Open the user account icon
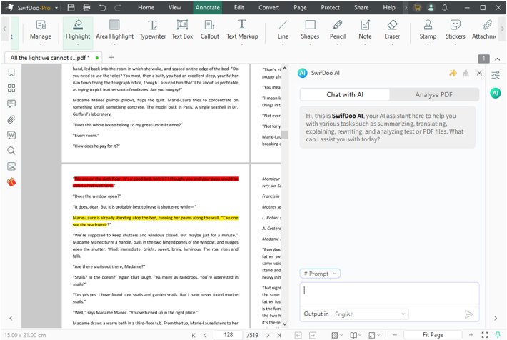507x340 pixels. click(431, 7)
